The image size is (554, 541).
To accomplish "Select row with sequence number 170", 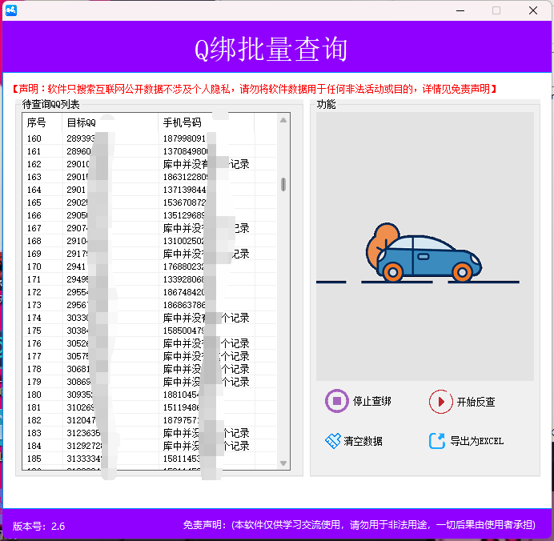I will 150,266.
